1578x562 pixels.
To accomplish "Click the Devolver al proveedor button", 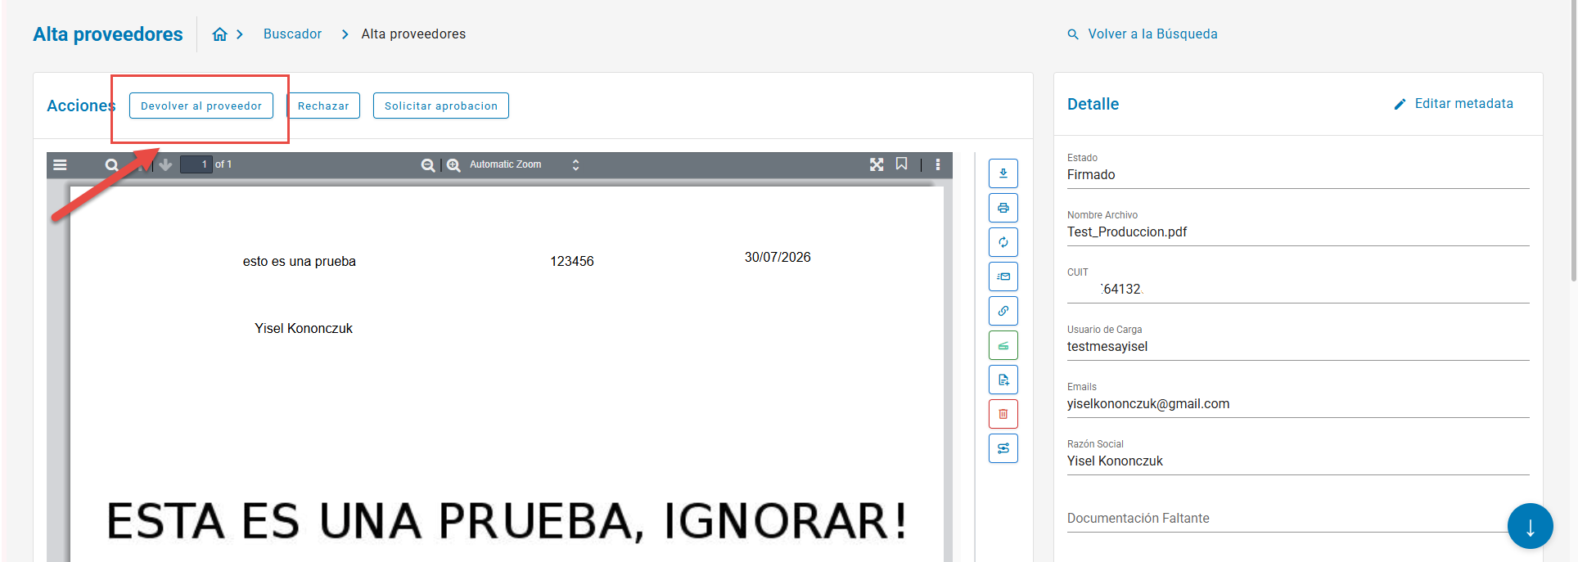I will pyautogui.click(x=201, y=106).
